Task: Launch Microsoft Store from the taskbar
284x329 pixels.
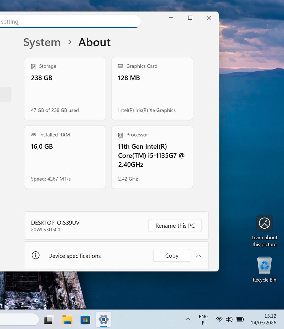Action: click(x=85, y=320)
